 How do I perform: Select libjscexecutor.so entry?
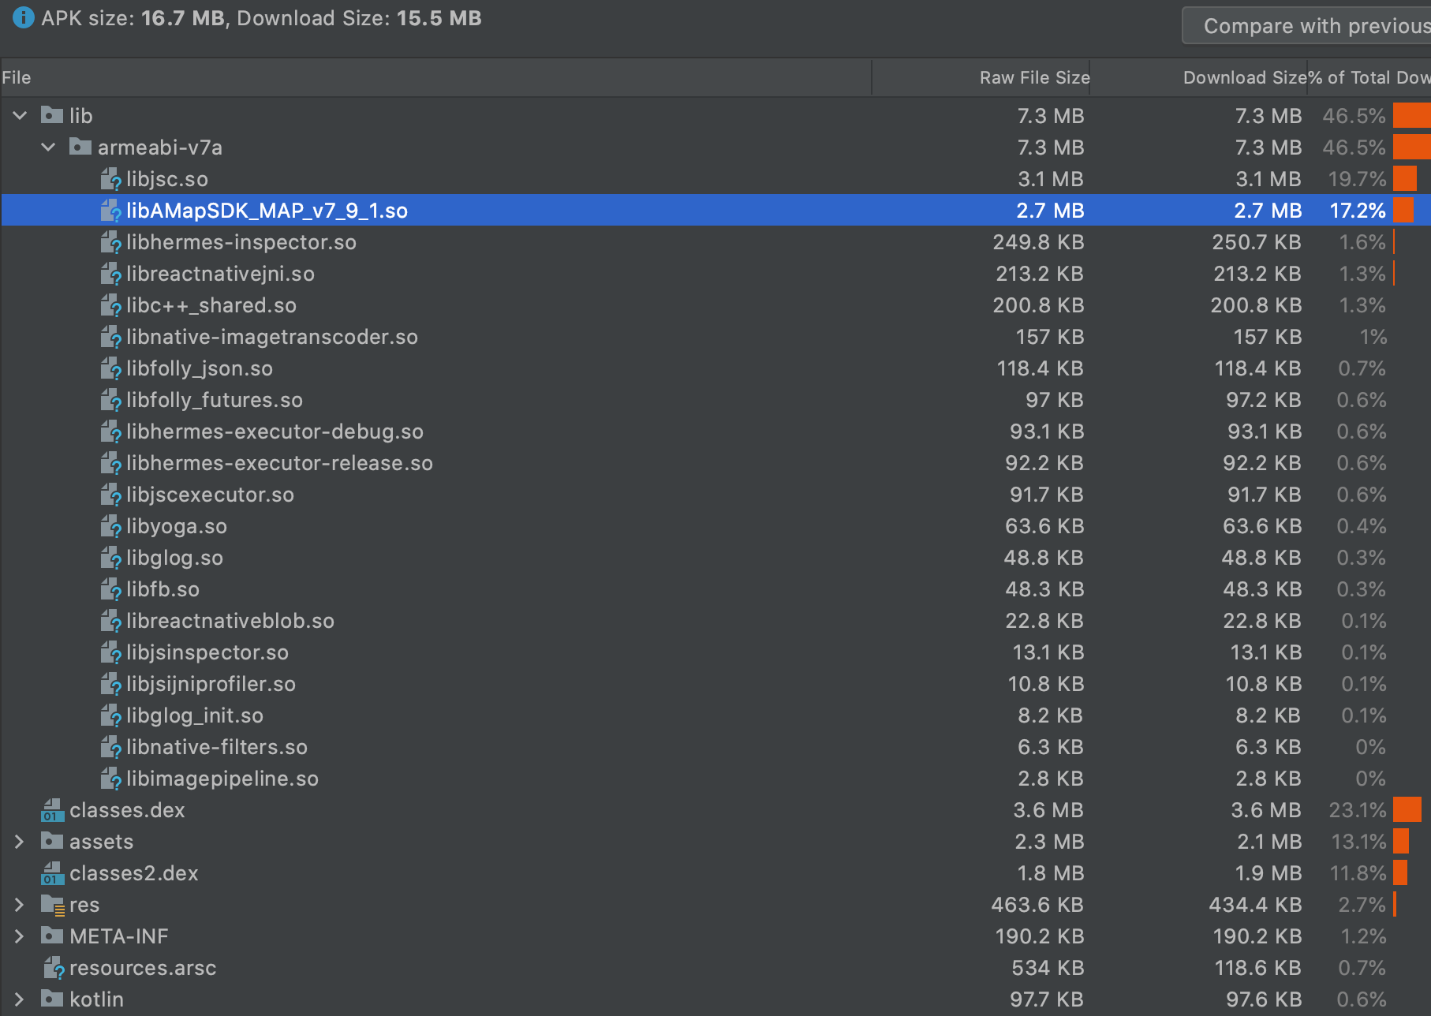715,495
